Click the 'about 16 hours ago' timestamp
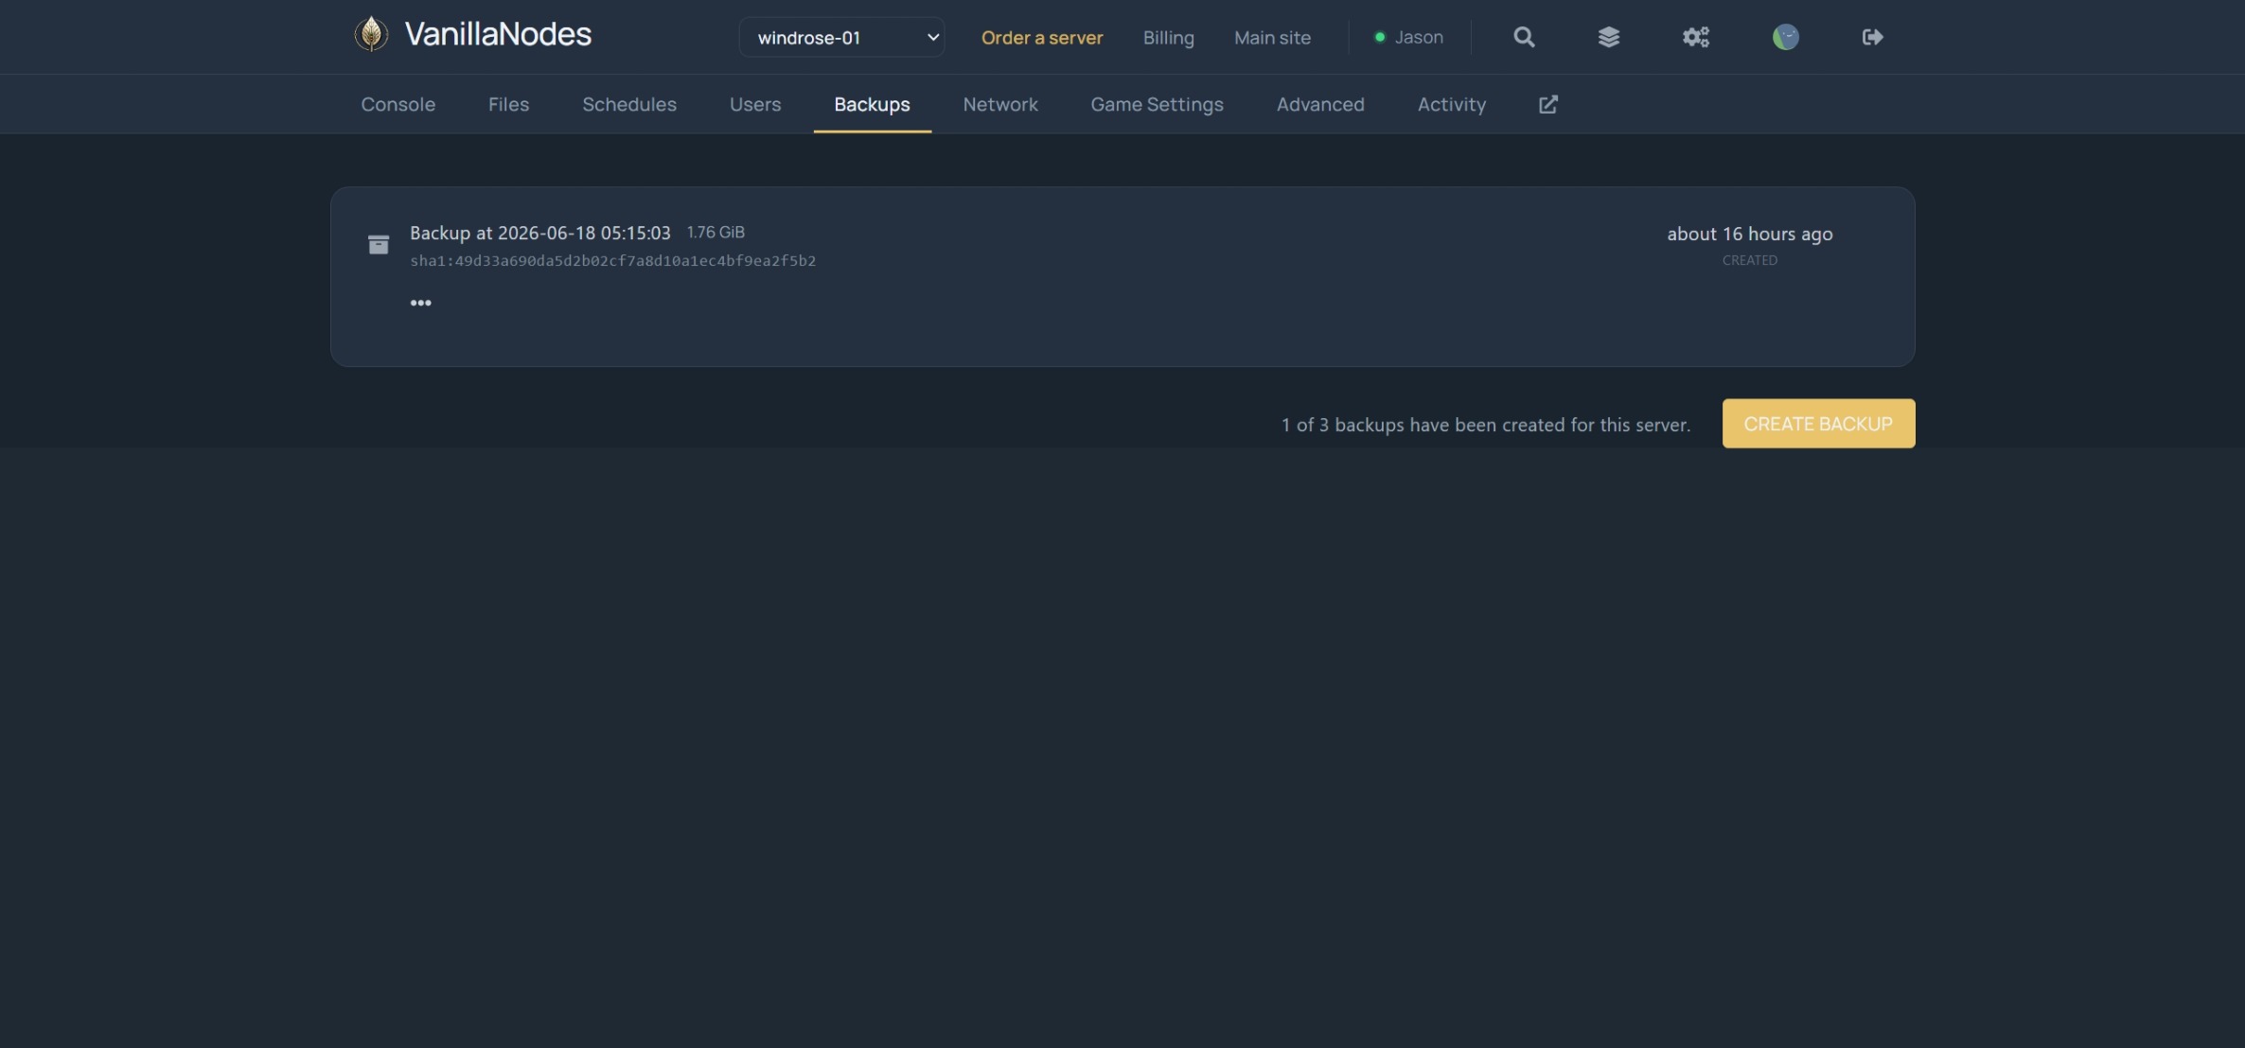 click(x=1749, y=234)
